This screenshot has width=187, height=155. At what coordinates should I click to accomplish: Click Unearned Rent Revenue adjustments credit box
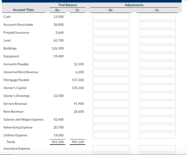(x=157, y=72)
